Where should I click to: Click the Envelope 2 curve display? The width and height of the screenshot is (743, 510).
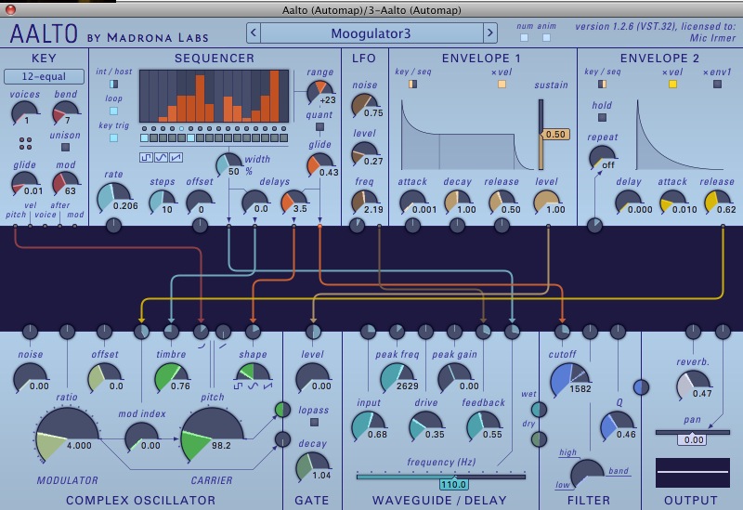click(x=680, y=135)
